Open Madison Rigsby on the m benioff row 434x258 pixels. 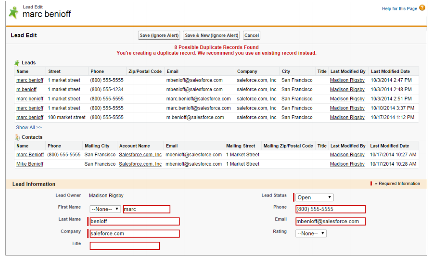click(x=347, y=89)
